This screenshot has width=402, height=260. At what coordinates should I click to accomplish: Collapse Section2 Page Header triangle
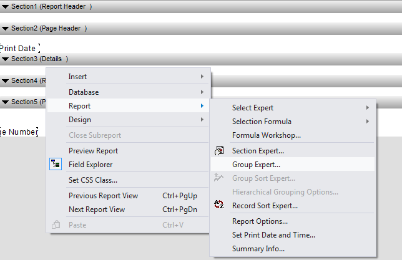click(5, 29)
